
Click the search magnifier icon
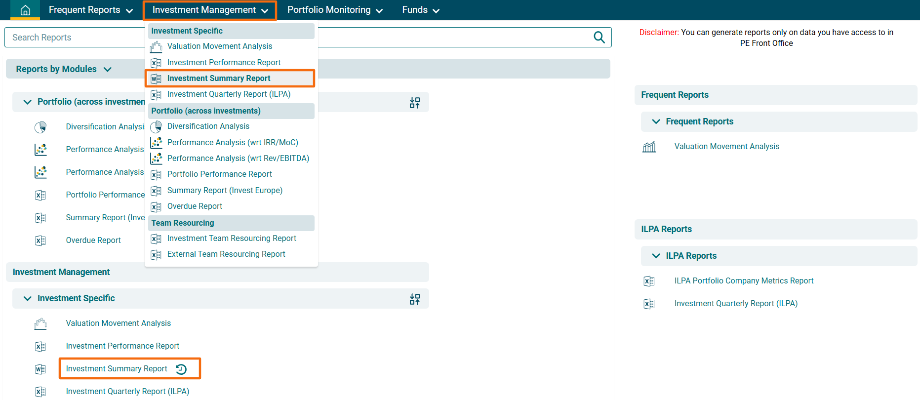599,38
